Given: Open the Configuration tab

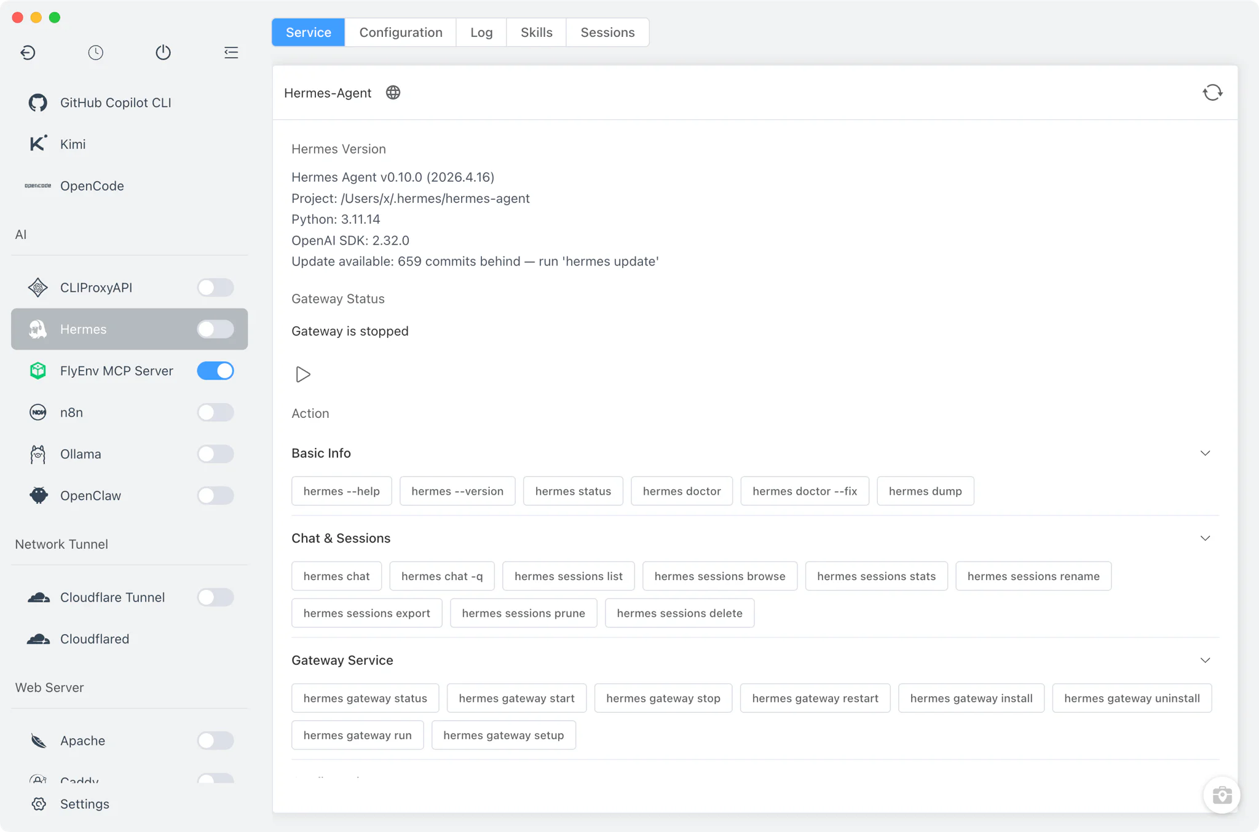Looking at the screenshot, I should [401, 33].
